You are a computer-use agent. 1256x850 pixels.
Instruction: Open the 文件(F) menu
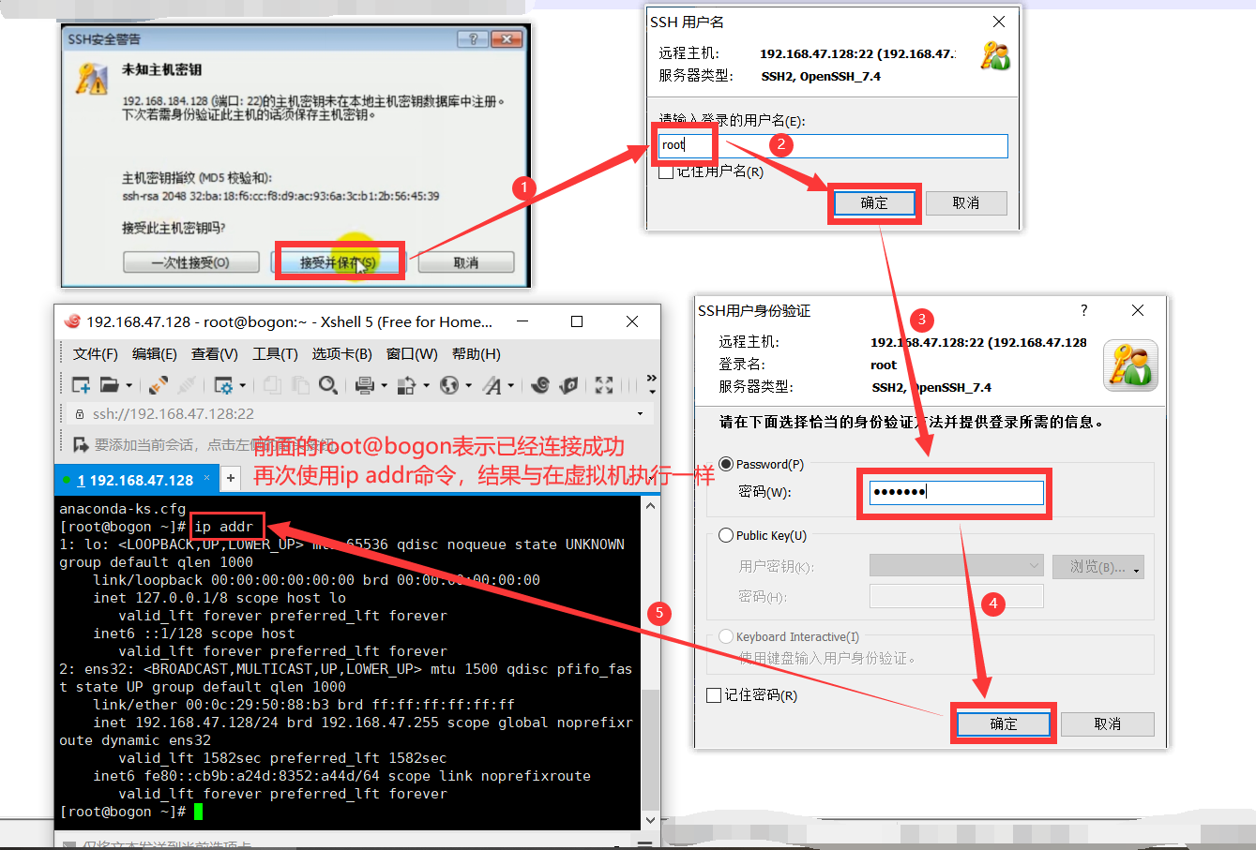pyautogui.click(x=96, y=353)
